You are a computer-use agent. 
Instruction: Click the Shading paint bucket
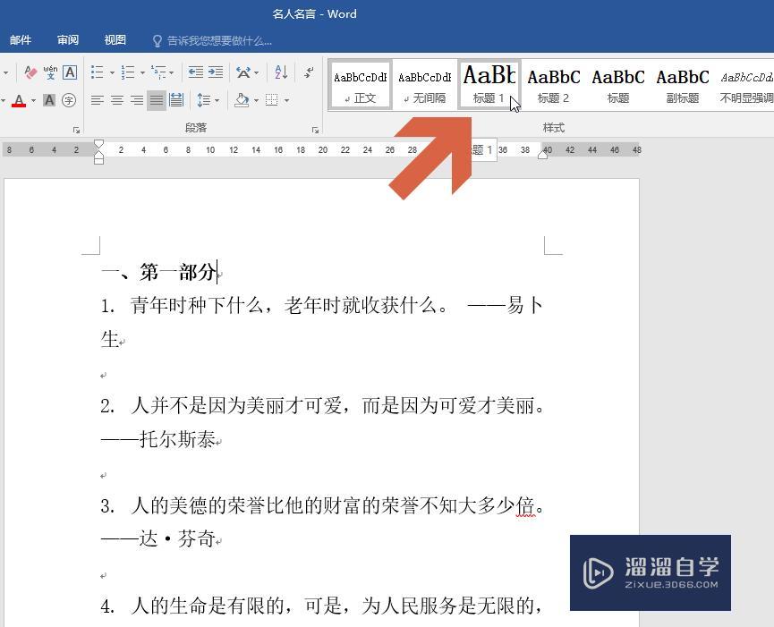click(x=242, y=100)
